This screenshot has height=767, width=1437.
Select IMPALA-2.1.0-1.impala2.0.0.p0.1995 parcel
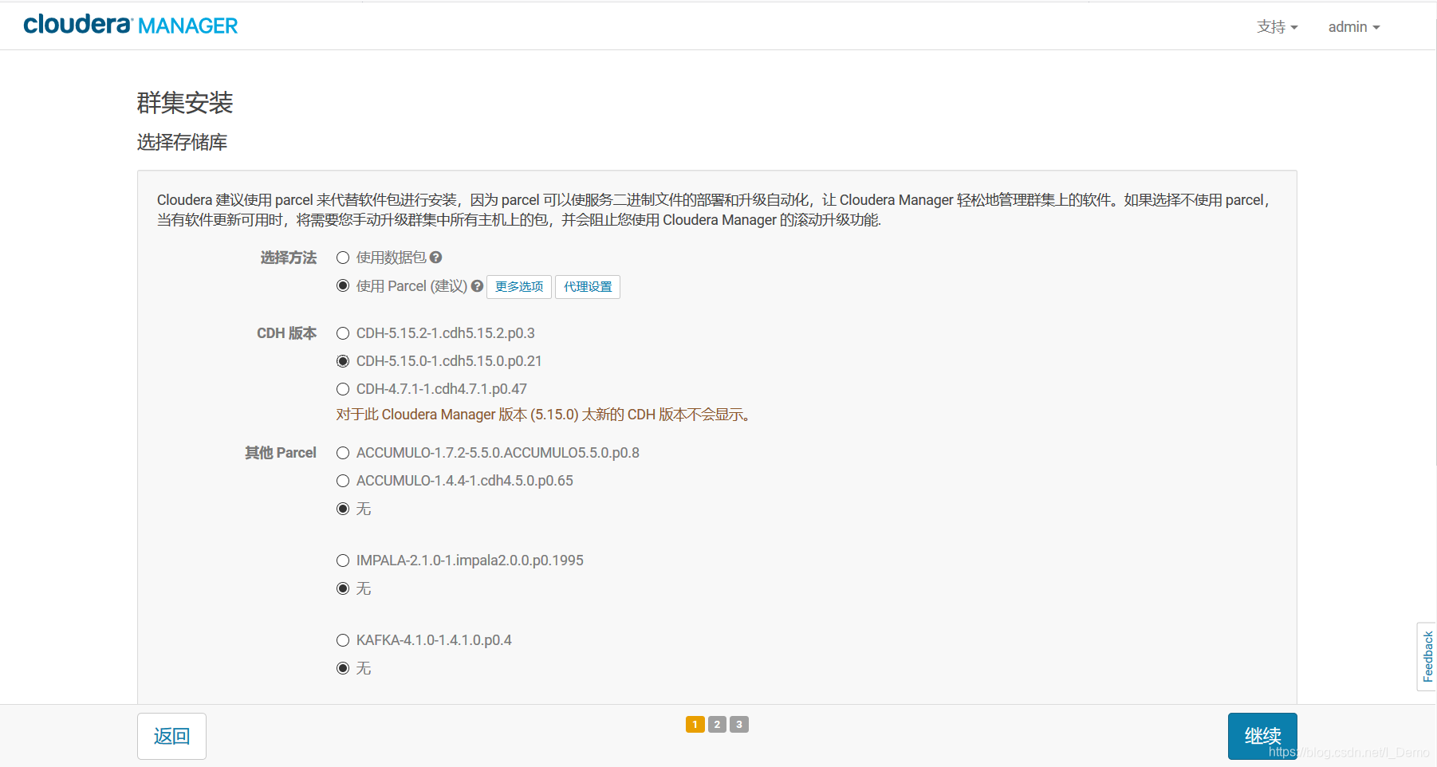point(343,560)
